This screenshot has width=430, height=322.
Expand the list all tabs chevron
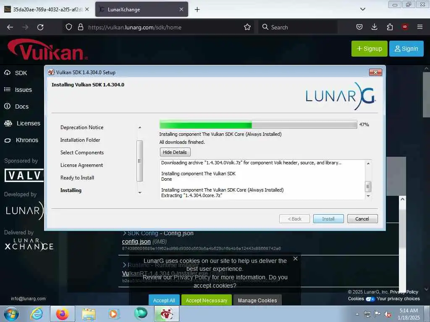click(362, 9)
